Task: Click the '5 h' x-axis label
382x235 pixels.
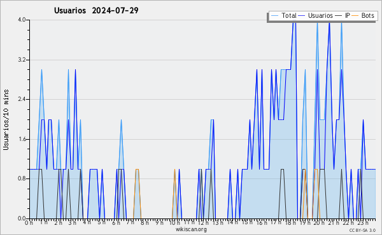Action: (101, 222)
